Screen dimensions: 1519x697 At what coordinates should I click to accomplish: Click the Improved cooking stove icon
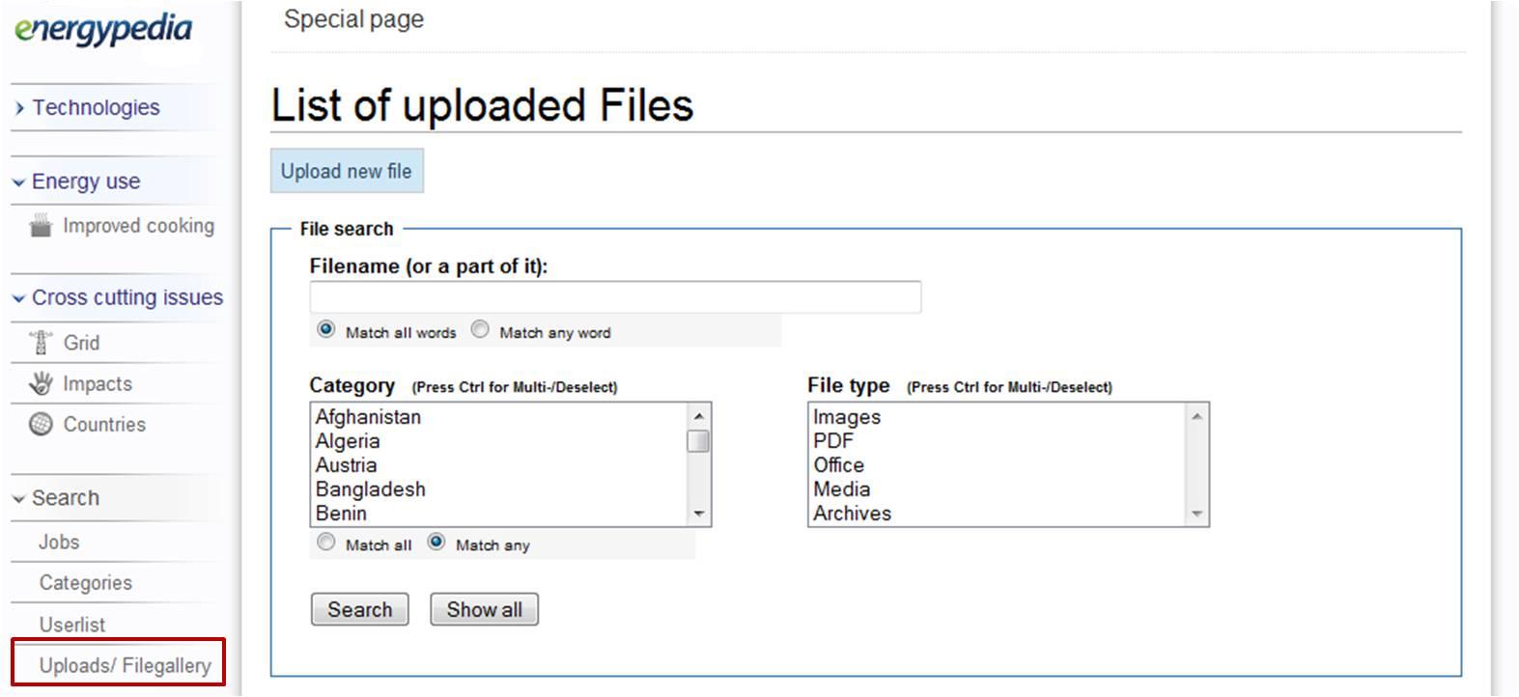click(x=41, y=226)
